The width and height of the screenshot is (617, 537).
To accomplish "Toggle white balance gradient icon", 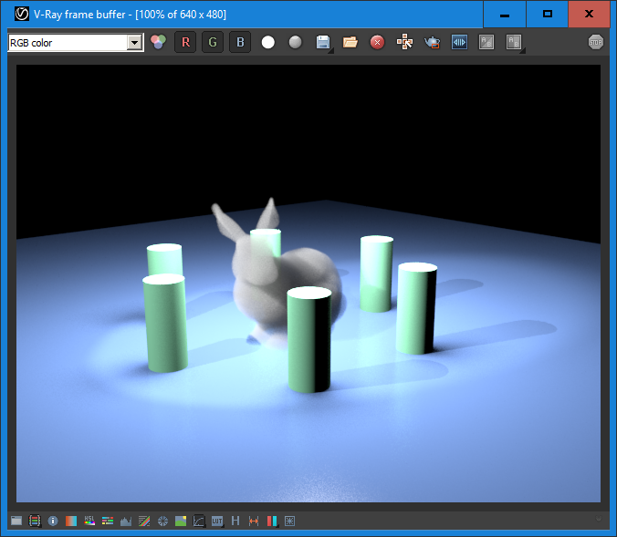I will click(x=71, y=521).
